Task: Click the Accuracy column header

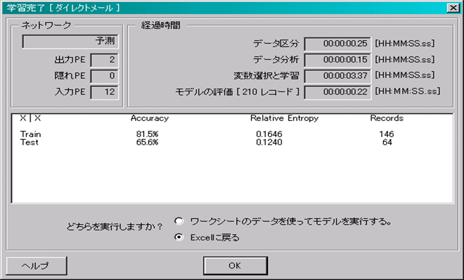Action: (150, 118)
